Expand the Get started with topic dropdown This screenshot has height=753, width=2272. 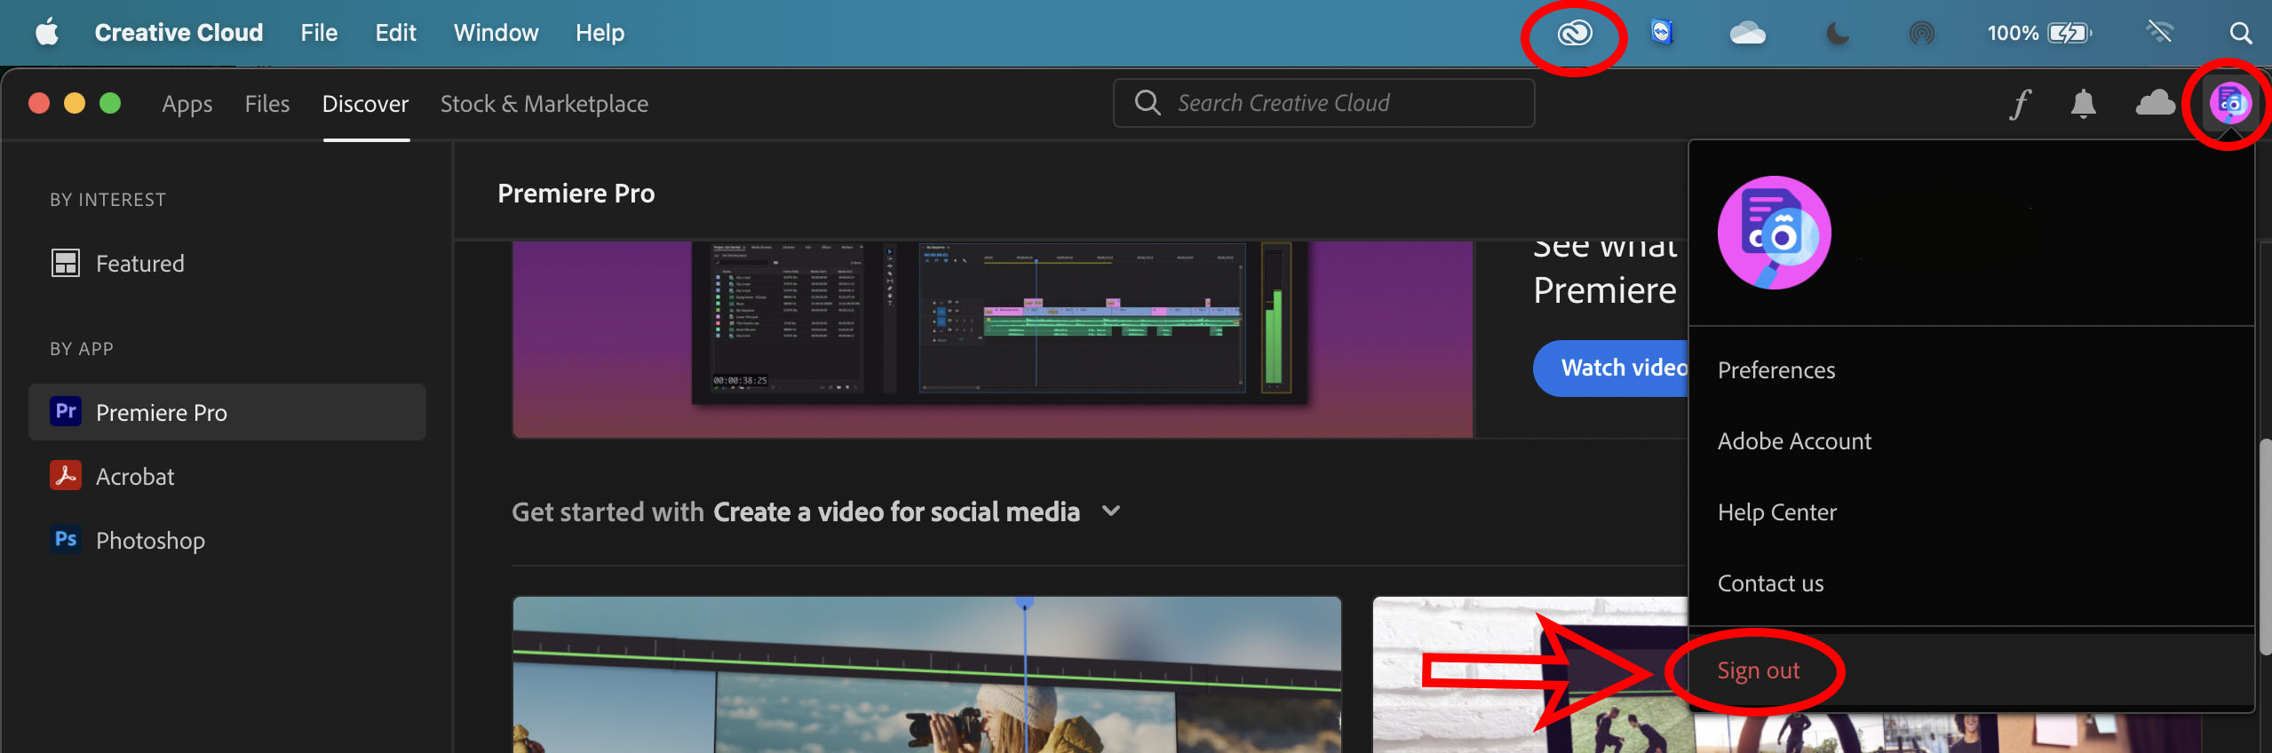(x=1110, y=511)
